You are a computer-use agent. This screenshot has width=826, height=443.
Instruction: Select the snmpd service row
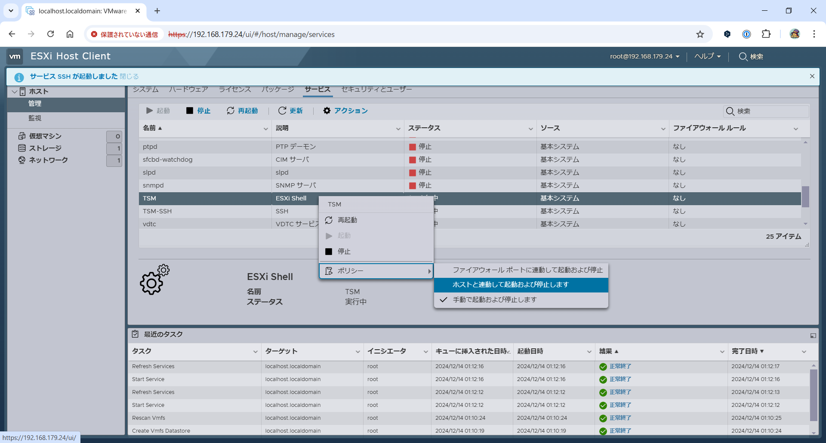coord(470,185)
